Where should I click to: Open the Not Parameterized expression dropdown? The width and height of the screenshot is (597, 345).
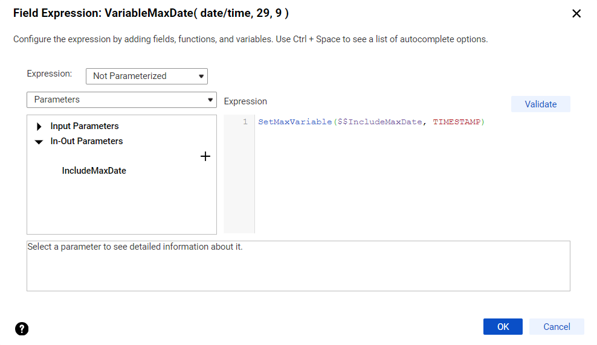click(147, 76)
